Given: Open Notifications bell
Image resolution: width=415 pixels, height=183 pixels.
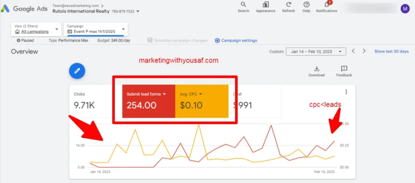Looking at the screenshot, I should click(327, 7).
